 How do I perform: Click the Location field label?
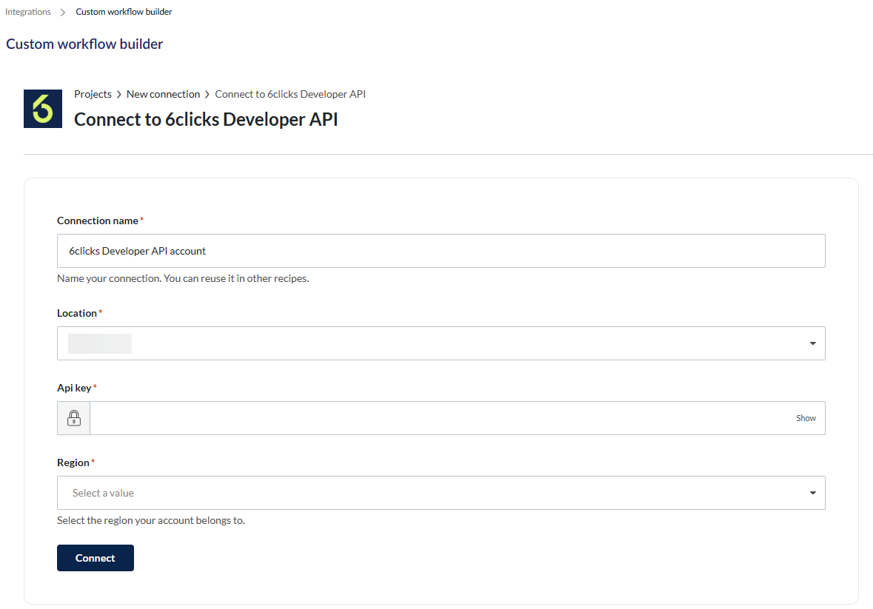pos(77,313)
